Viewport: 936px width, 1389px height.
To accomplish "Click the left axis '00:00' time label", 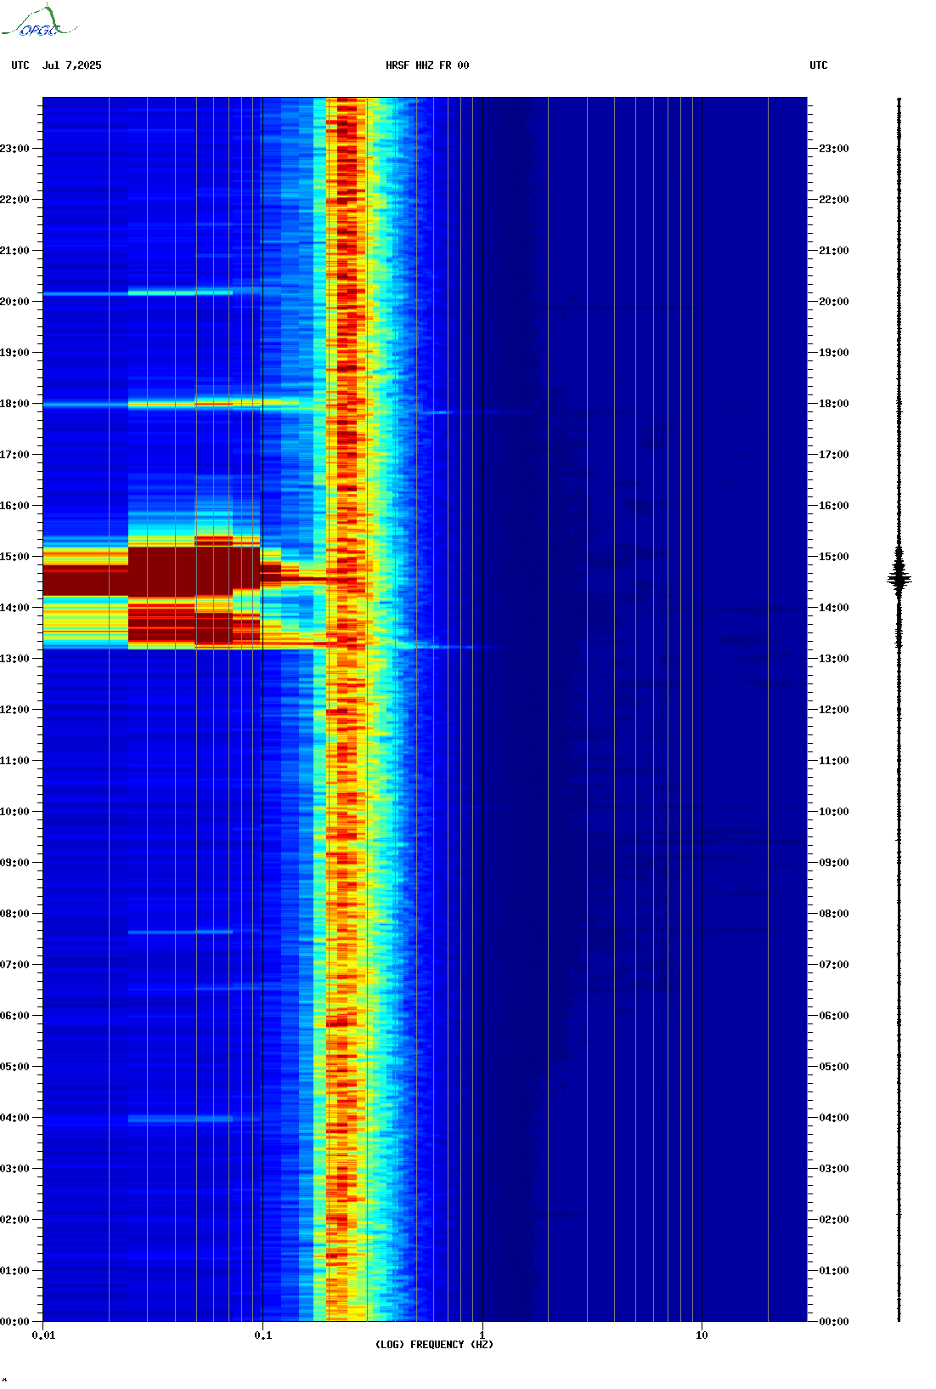I will [x=14, y=1322].
